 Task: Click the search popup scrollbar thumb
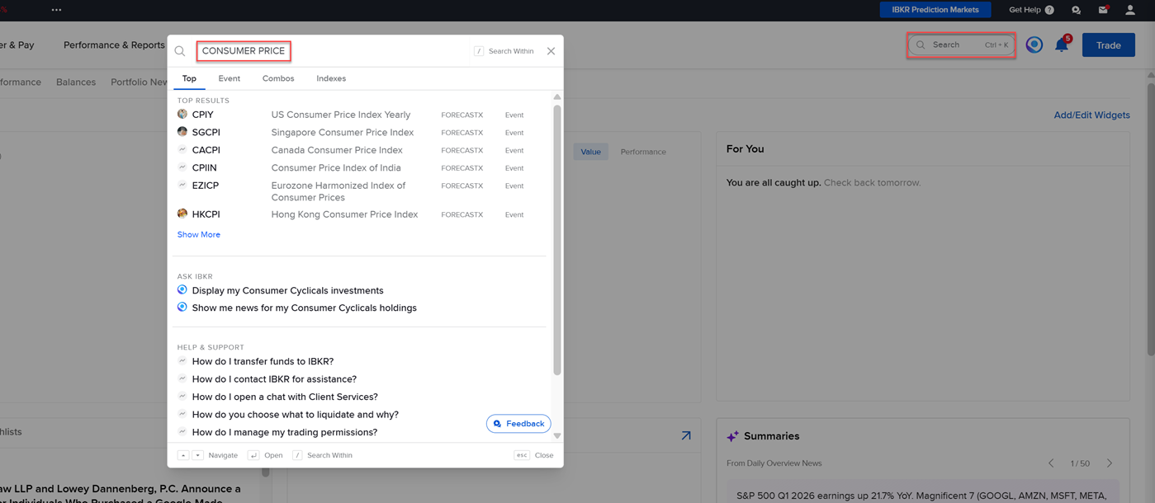tap(557, 239)
